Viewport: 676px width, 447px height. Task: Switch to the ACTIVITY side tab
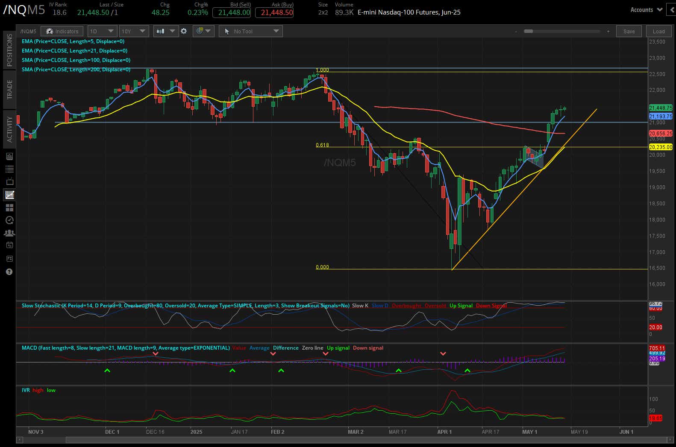(x=9, y=129)
